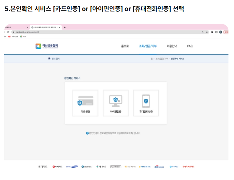Image resolution: width=234 pixels, height=180 pixels.
Task: Open a new browser tab with the plus button
Action: (65, 27)
